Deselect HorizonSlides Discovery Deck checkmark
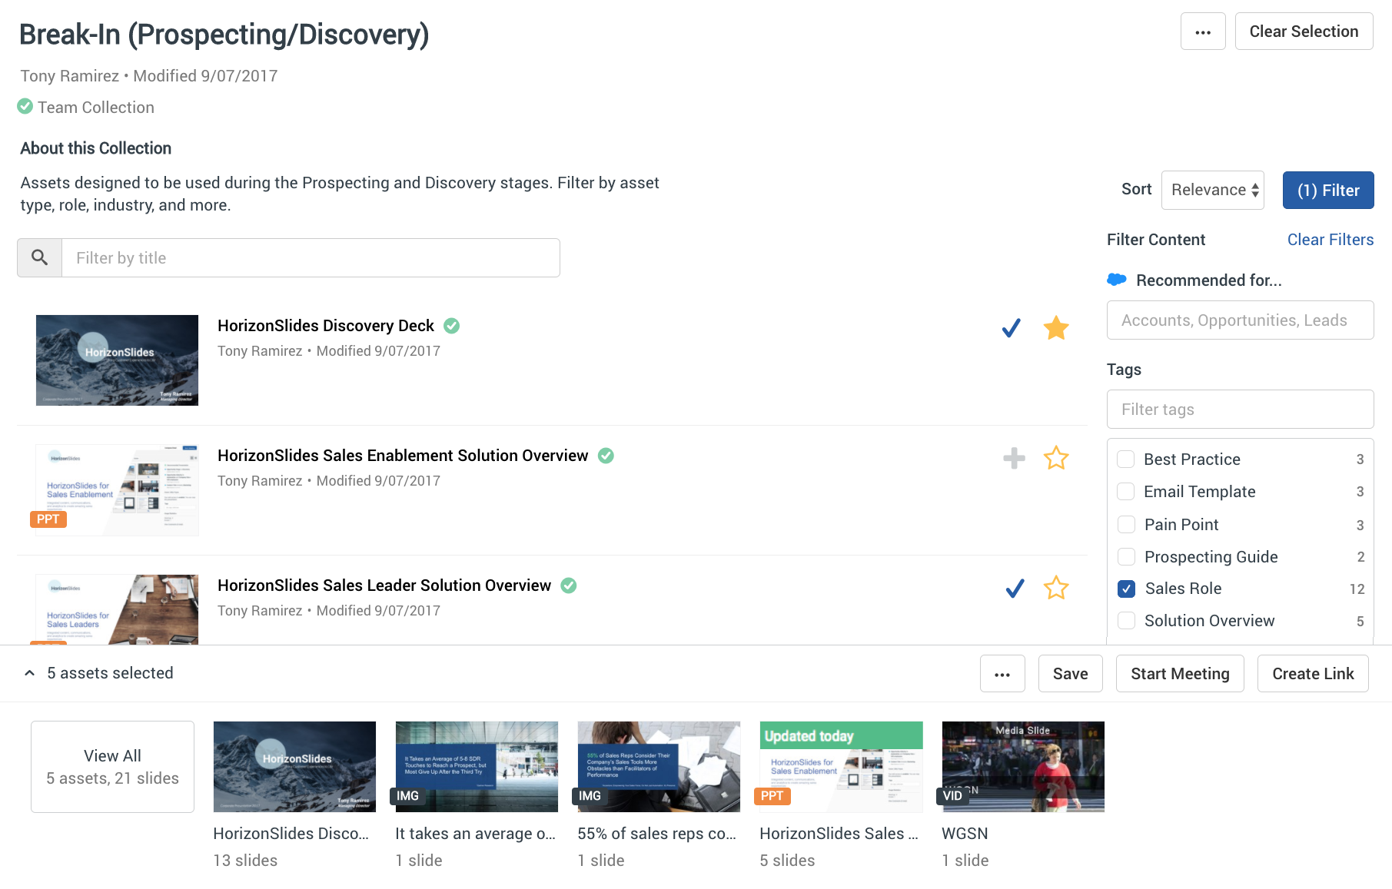Screen dimensions: 1392x889 pyautogui.click(x=1012, y=328)
